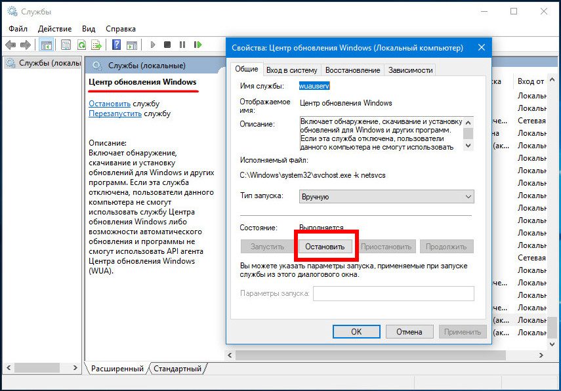Open the Вид menu

coord(89,29)
